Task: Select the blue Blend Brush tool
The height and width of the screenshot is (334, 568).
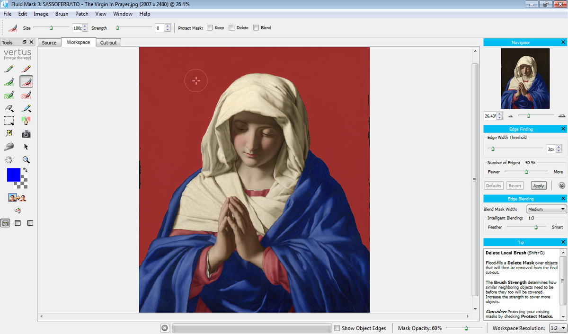Action: coord(27,108)
